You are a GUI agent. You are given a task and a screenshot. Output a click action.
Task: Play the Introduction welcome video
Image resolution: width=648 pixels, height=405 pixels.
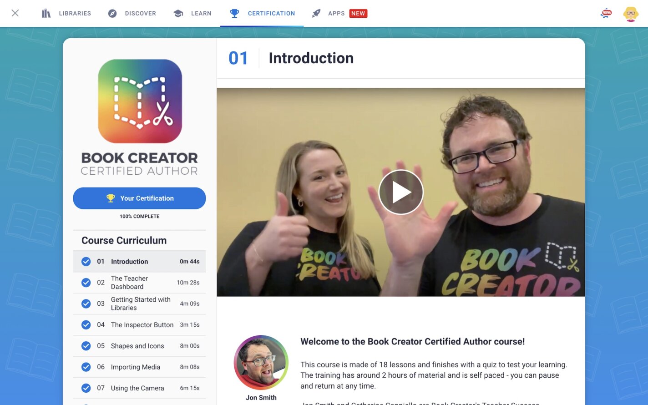pos(400,192)
